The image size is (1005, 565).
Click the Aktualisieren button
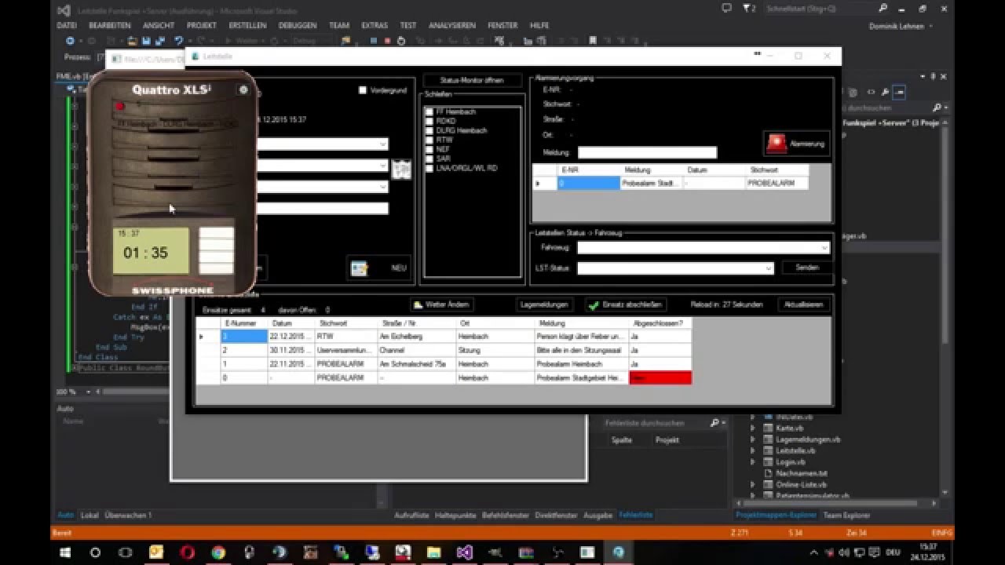803,304
